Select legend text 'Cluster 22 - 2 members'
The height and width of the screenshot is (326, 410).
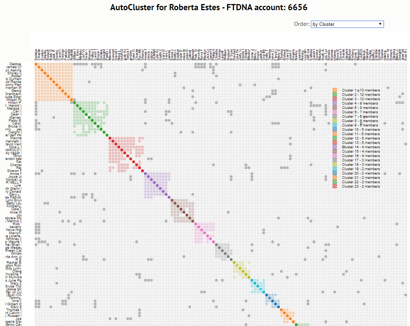pyautogui.click(x=361, y=182)
